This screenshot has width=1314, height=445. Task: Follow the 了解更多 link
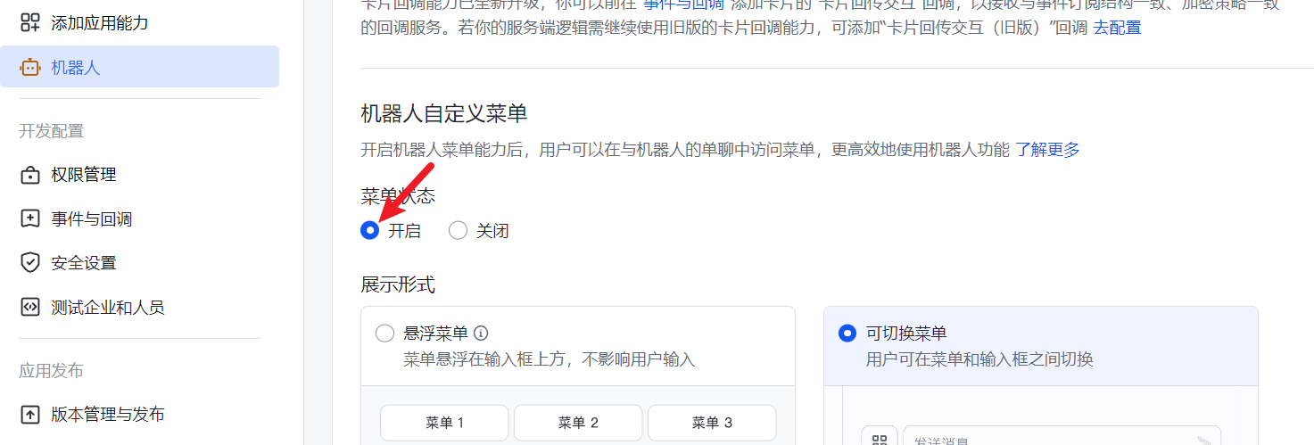pyautogui.click(x=1047, y=149)
